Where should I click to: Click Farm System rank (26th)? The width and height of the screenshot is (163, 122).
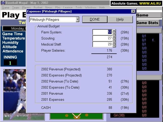(125, 32)
